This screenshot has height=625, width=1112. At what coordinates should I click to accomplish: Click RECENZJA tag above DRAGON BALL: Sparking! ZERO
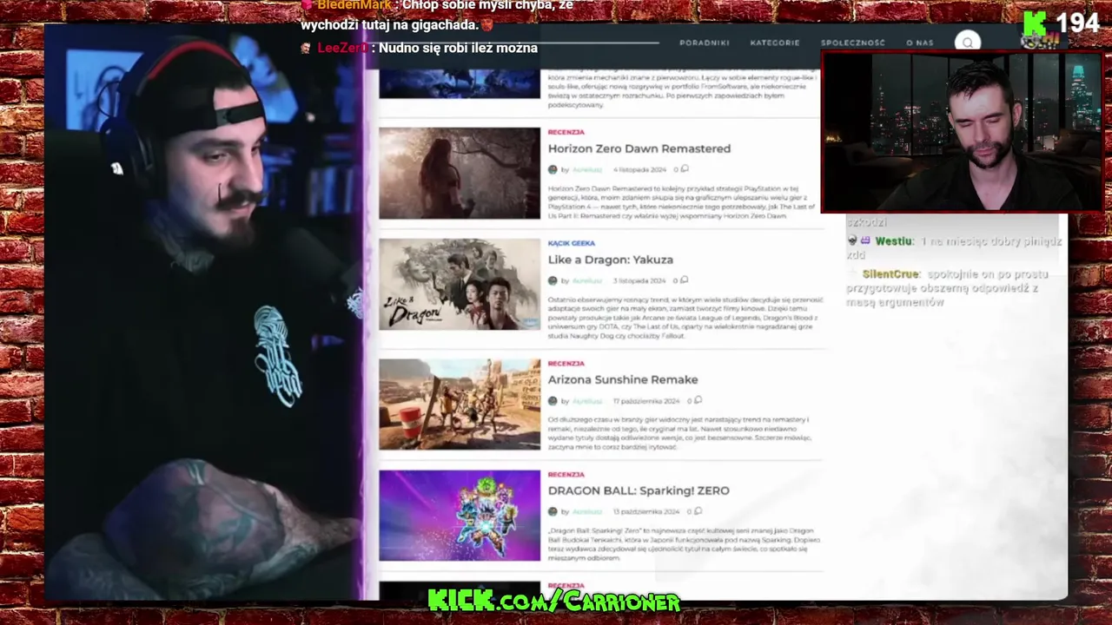coord(566,474)
